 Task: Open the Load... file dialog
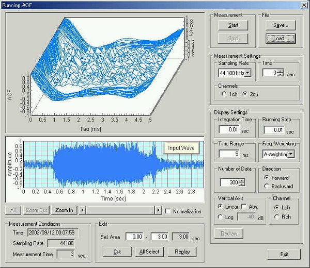(281, 39)
